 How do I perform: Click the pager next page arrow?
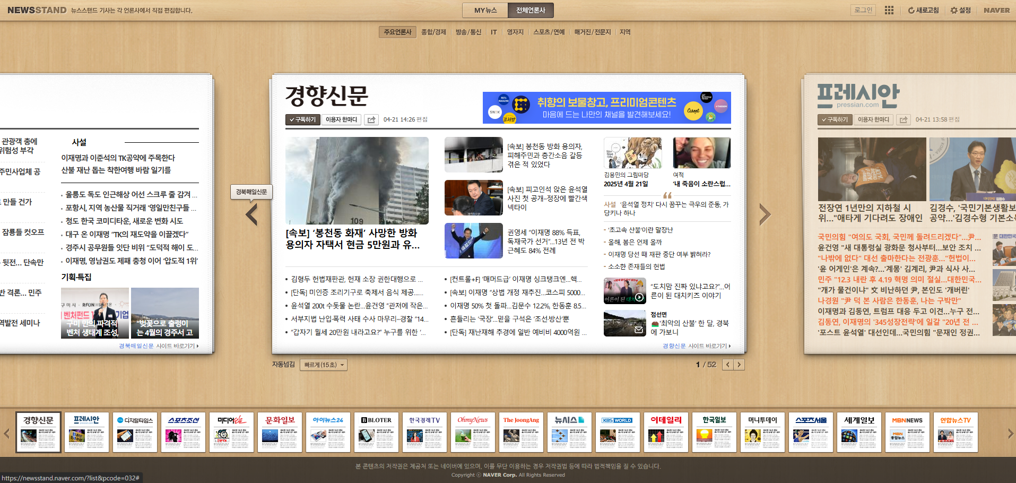click(739, 365)
